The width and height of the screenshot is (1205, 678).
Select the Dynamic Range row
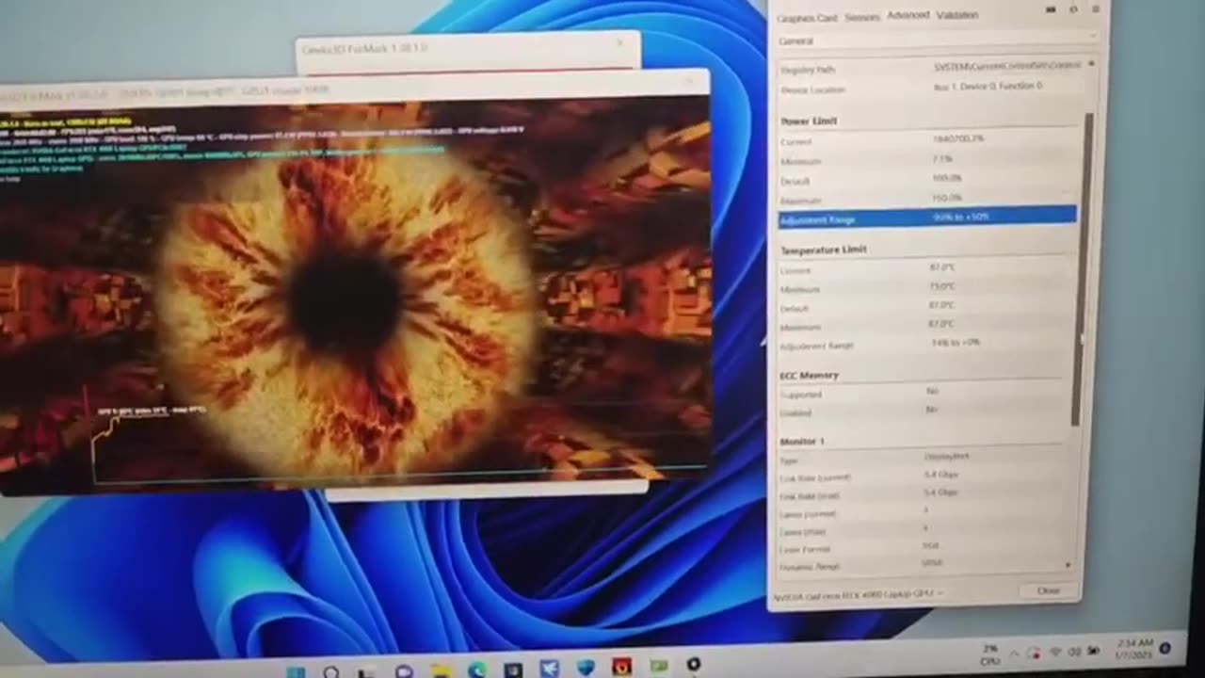click(924, 564)
